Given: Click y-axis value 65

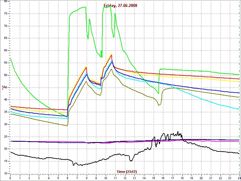Looking at the screenshot, I should click(5, 38).
